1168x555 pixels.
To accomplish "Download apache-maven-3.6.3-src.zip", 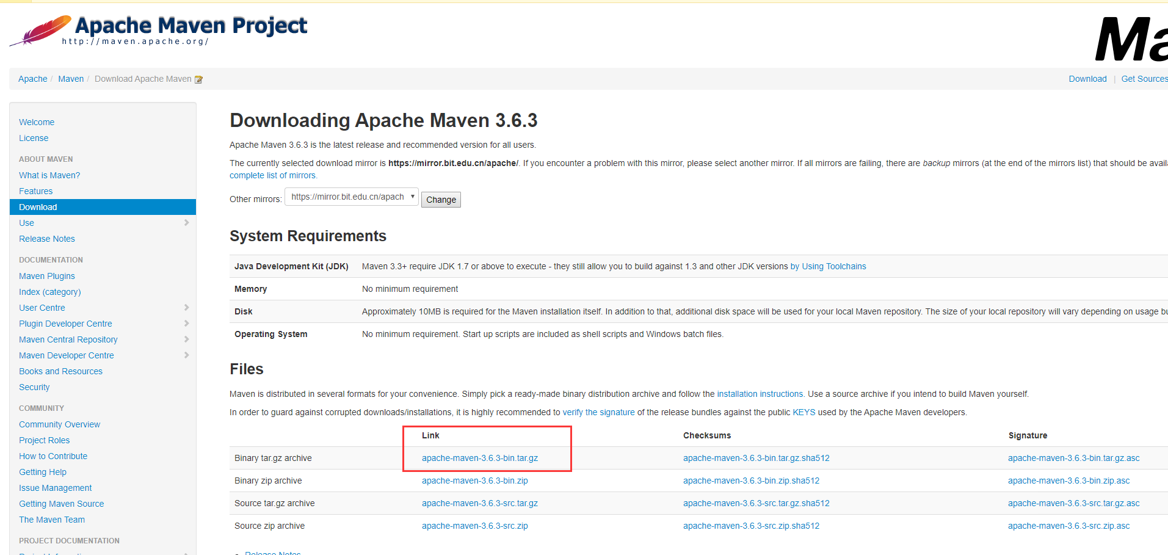I will coord(475,526).
